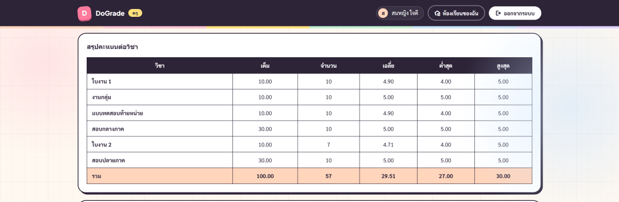Click the full score 30.00 for สอบปลายภาค
The image size is (619, 202).
[265, 160]
